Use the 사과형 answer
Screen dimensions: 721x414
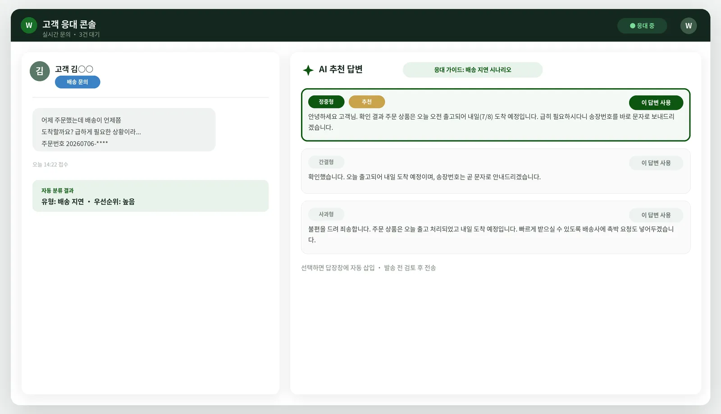point(656,215)
